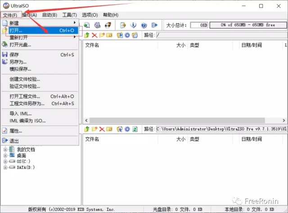288x213 pixels.
Task: Click the rename icon in the image pane toolbar
Action: (x=109, y=35)
